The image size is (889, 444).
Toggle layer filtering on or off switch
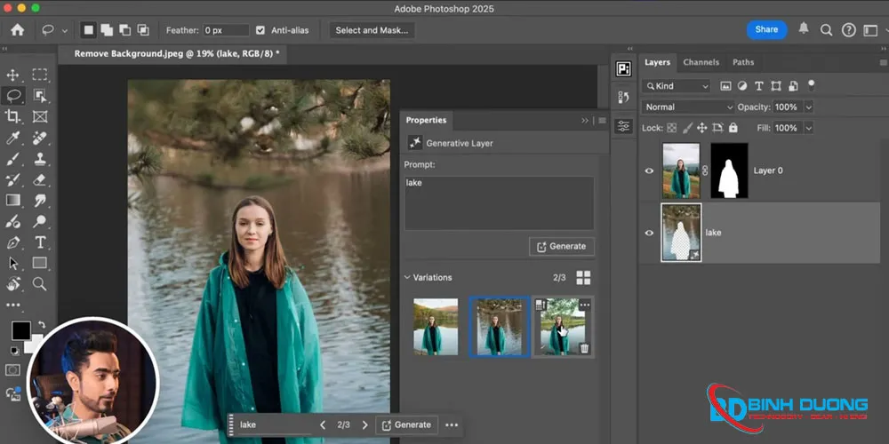point(812,85)
